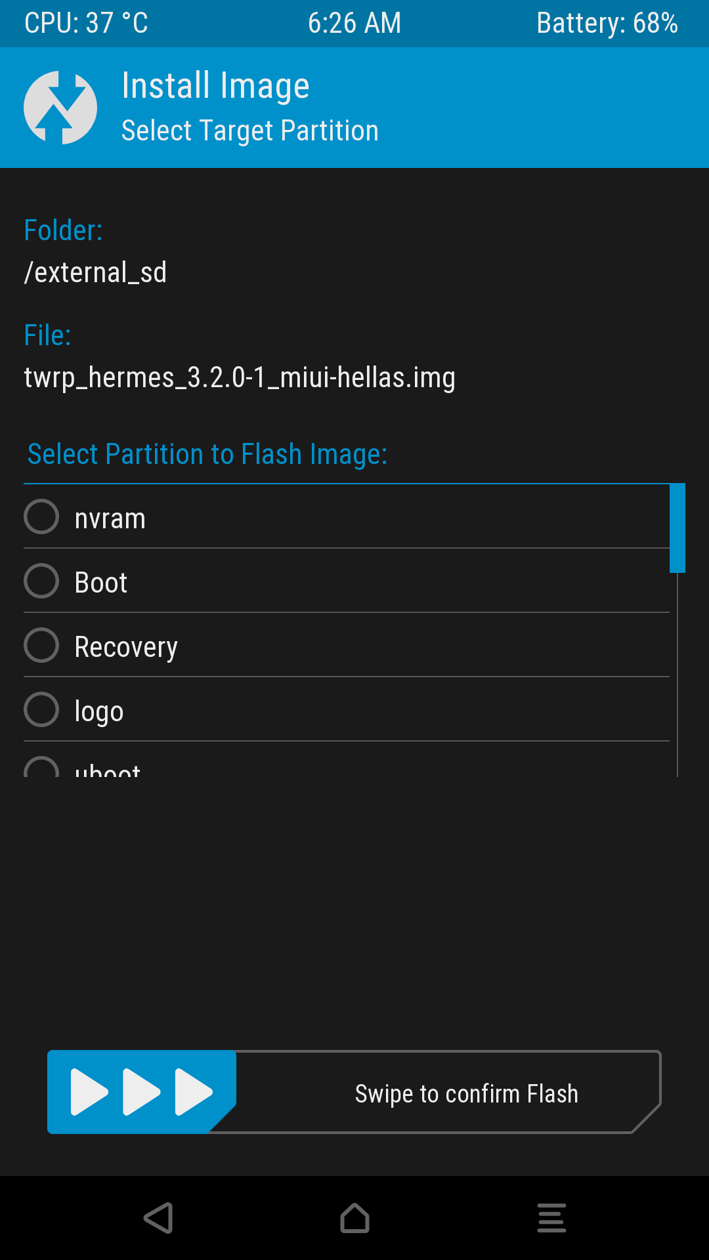Select Boot as target partition

(x=41, y=581)
